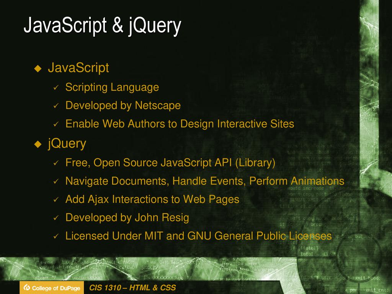Click the diamond bullet beside 'JavaScript'

(x=38, y=68)
